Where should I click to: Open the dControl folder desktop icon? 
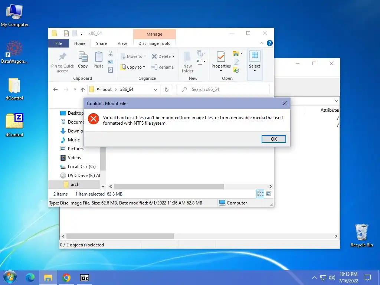pyautogui.click(x=14, y=89)
